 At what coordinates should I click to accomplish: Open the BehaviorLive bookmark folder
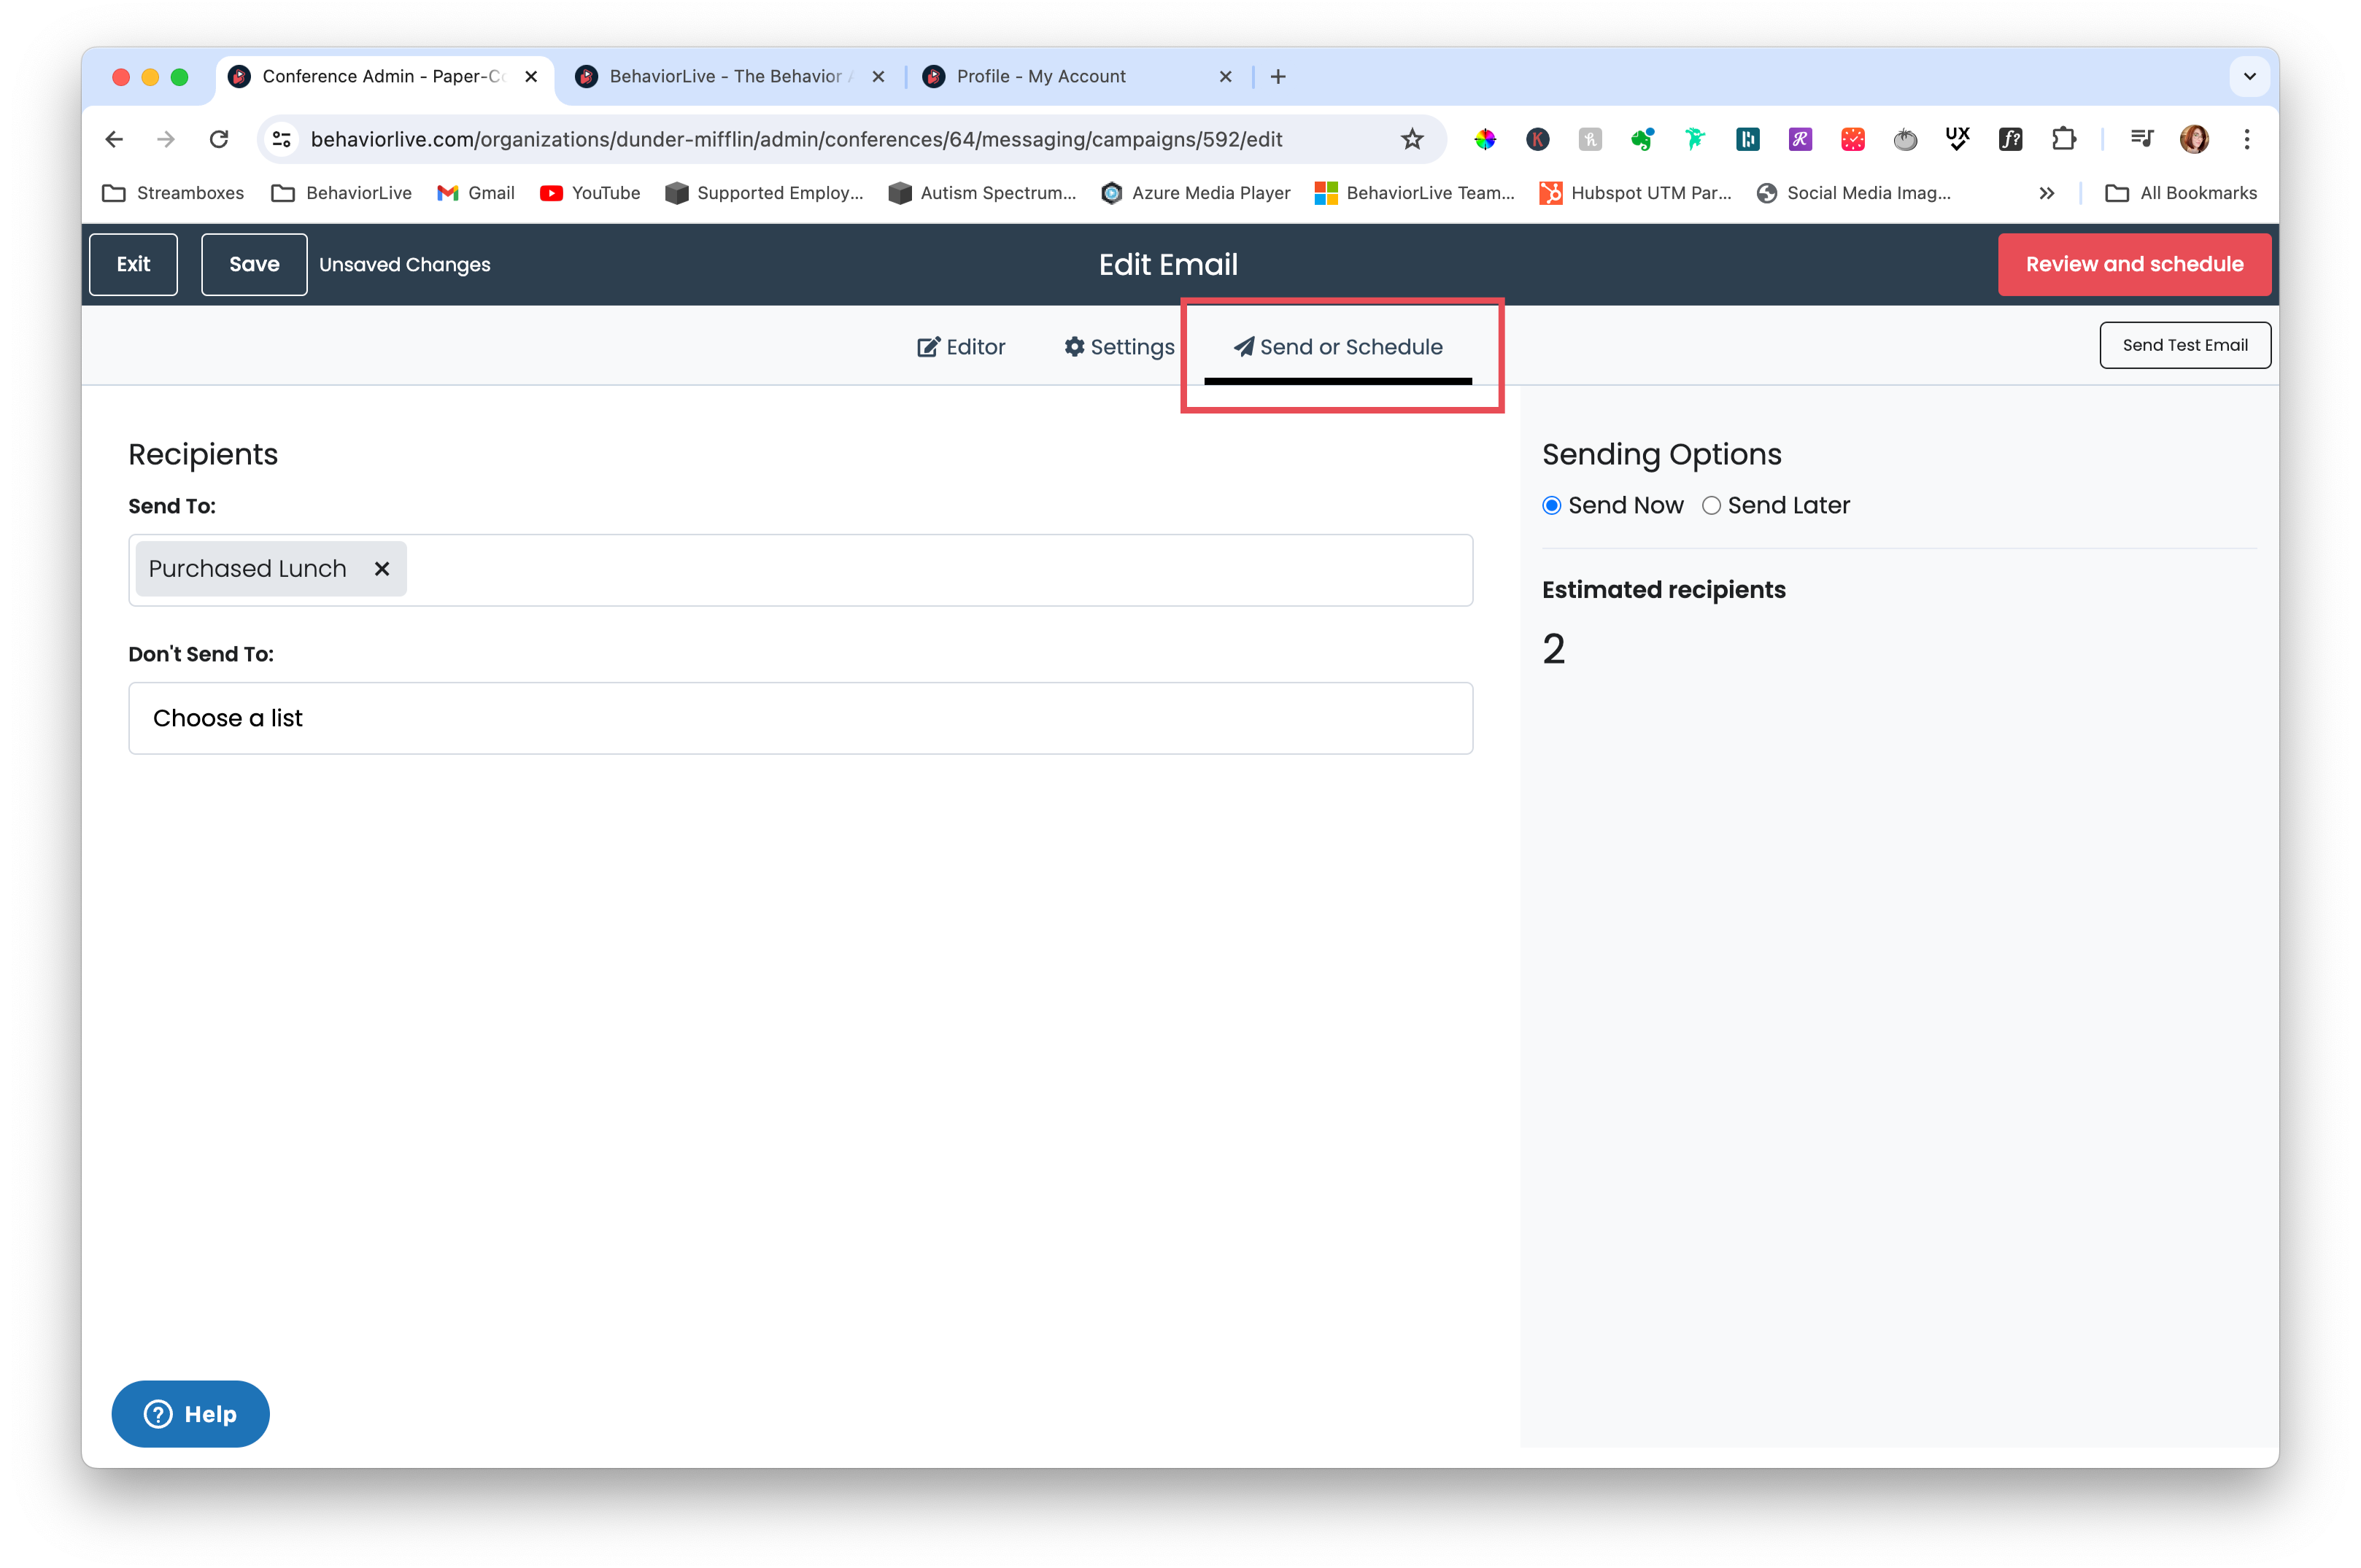[x=341, y=193]
